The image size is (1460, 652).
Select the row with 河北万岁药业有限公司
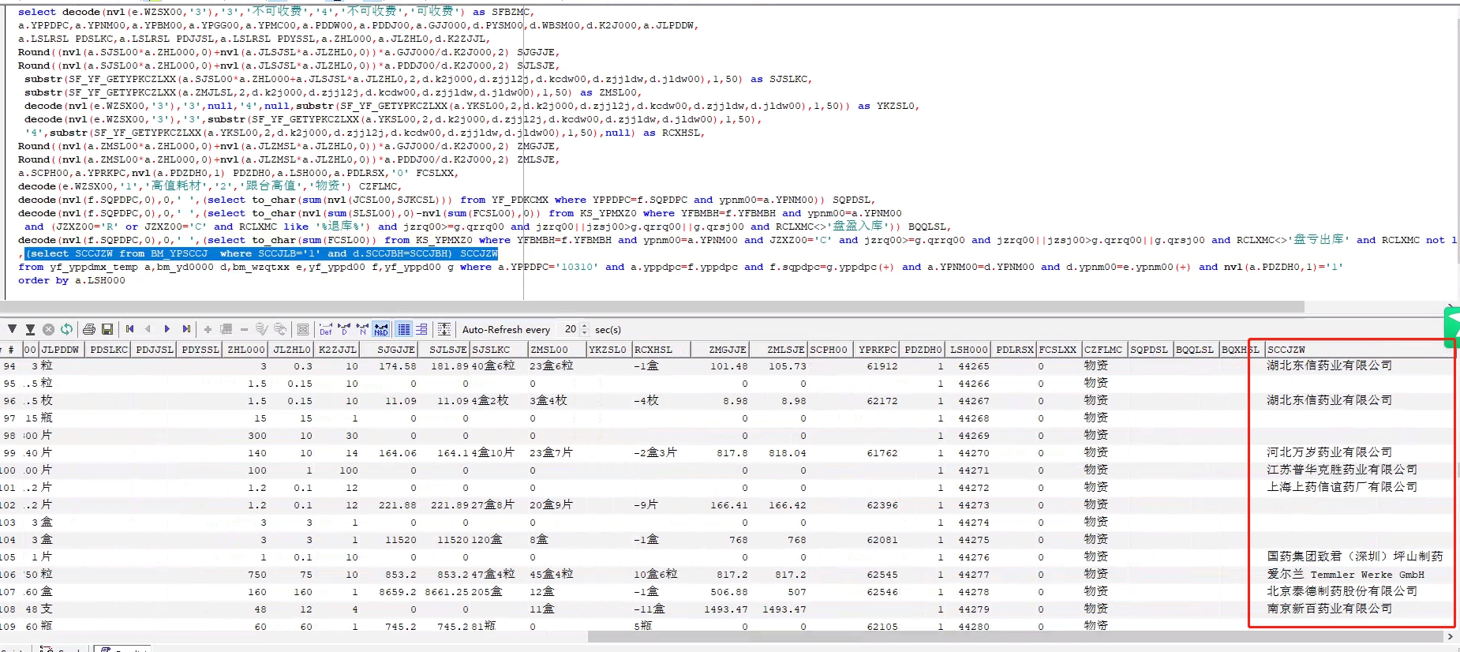click(1329, 452)
